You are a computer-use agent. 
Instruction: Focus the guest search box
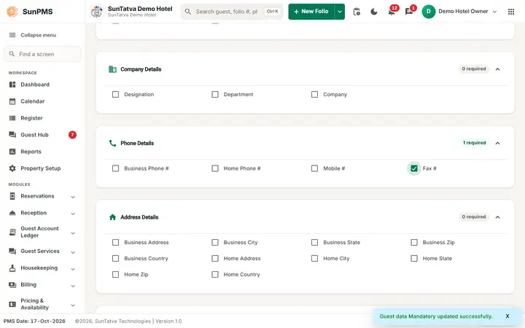pyautogui.click(x=232, y=12)
